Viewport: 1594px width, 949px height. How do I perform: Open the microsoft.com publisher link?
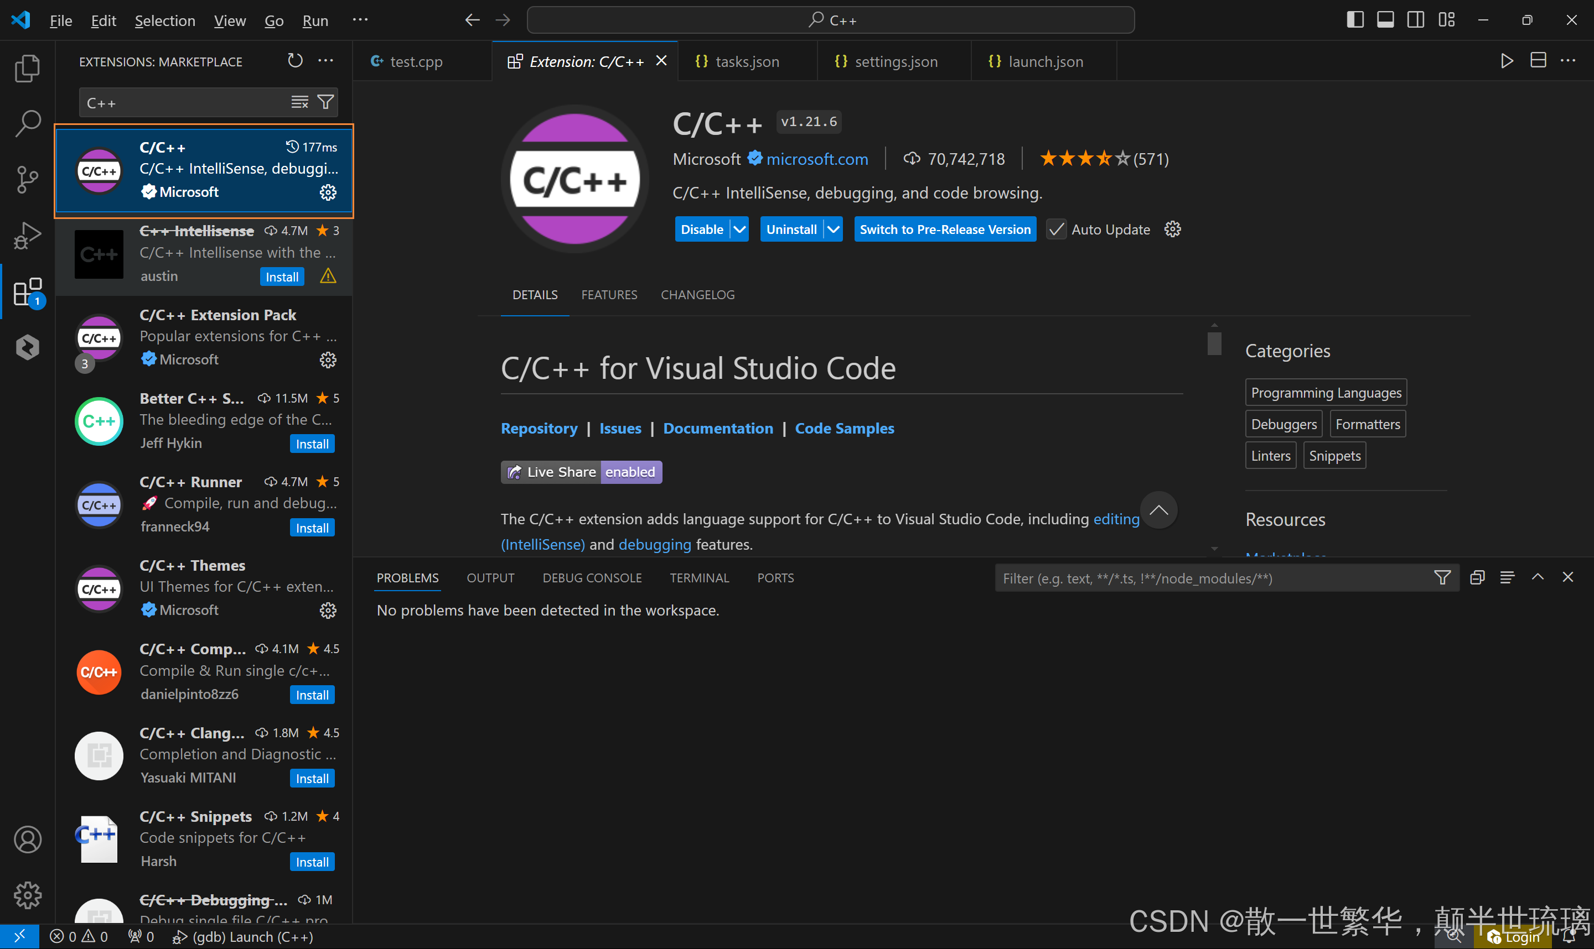pyautogui.click(x=817, y=159)
